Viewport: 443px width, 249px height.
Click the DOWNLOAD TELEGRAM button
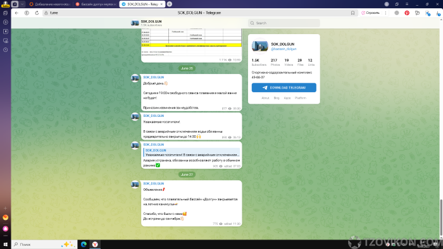284,88
